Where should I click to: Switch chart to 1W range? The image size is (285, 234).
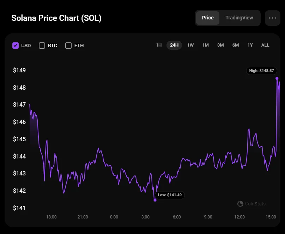190,45
